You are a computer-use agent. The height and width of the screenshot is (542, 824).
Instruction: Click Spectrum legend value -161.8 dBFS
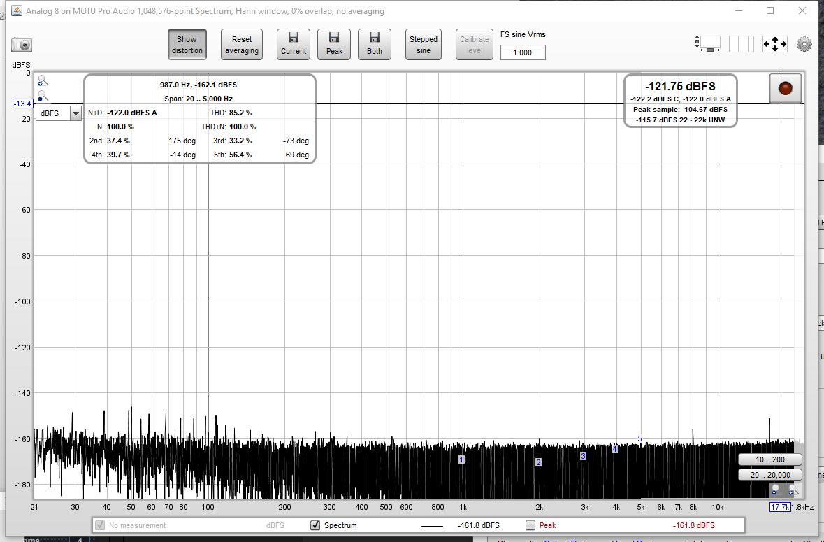(479, 525)
